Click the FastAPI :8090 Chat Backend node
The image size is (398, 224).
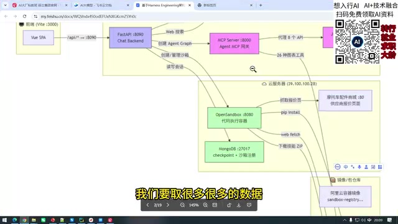(x=131, y=37)
